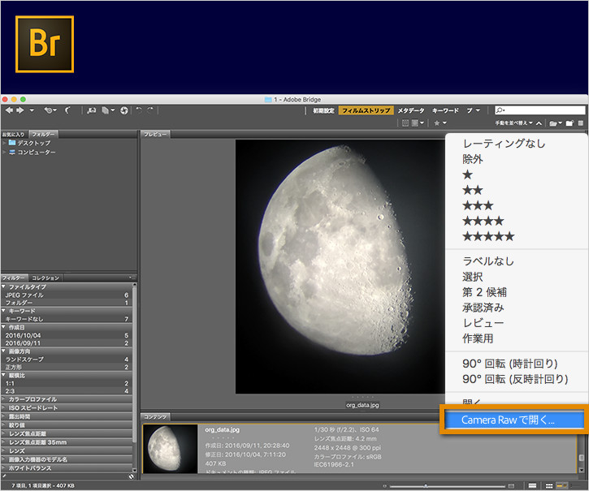Open the refine stacked-pages dropdown
Screen dimensions: 589x491
point(108,110)
